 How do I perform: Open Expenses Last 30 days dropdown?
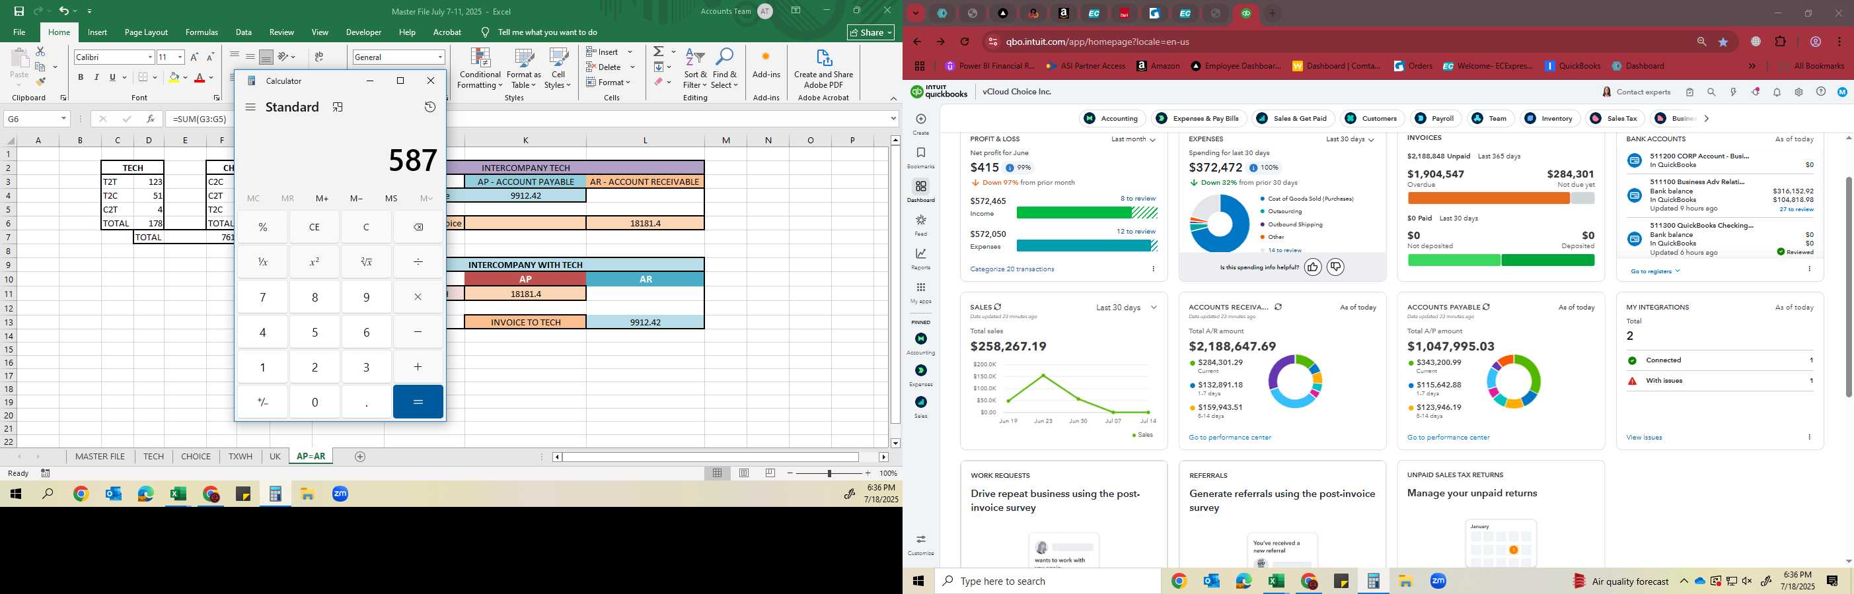pos(1351,139)
